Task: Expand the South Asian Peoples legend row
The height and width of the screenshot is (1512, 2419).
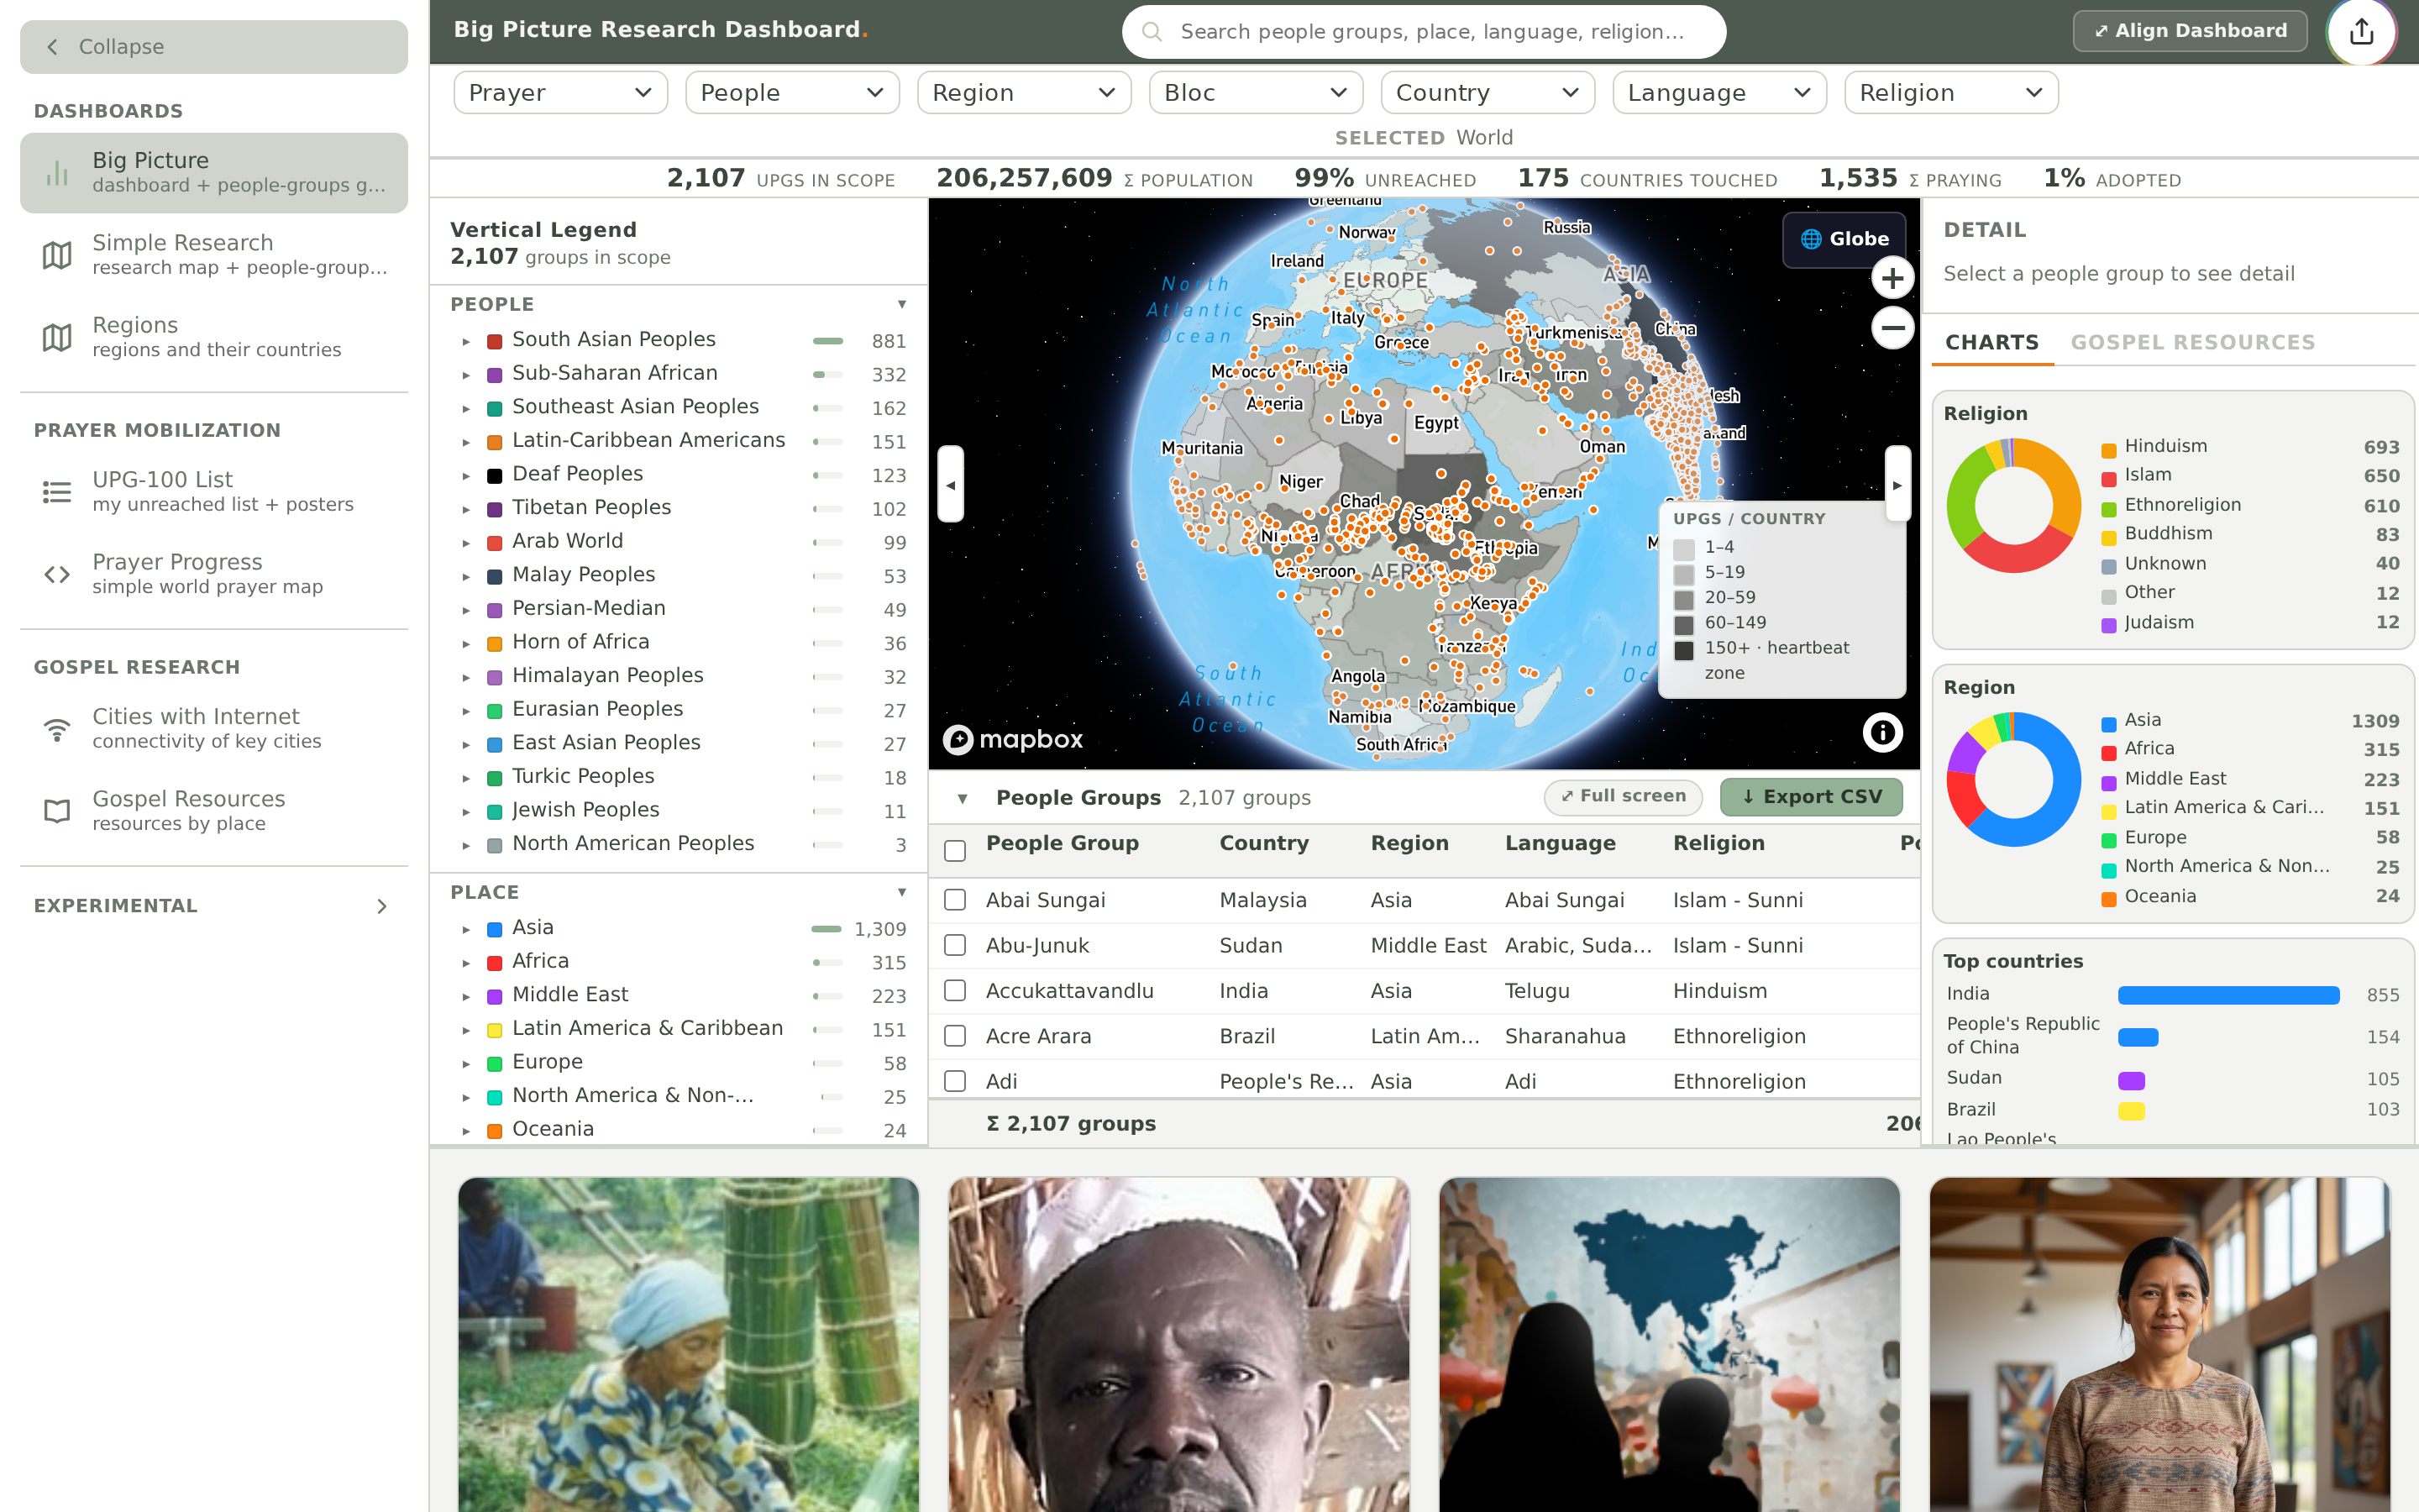Action: pyautogui.click(x=466, y=342)
